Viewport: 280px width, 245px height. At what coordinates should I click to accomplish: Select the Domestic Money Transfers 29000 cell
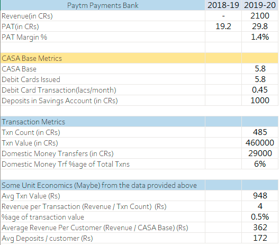click(x=260, y=153)
